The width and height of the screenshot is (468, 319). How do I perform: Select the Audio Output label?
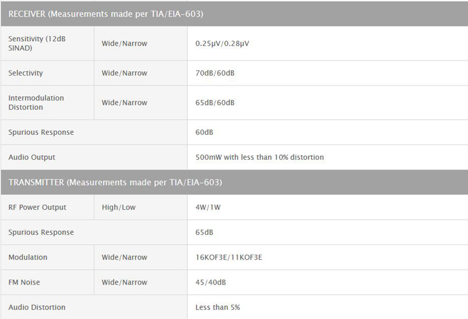pos(32,157)
